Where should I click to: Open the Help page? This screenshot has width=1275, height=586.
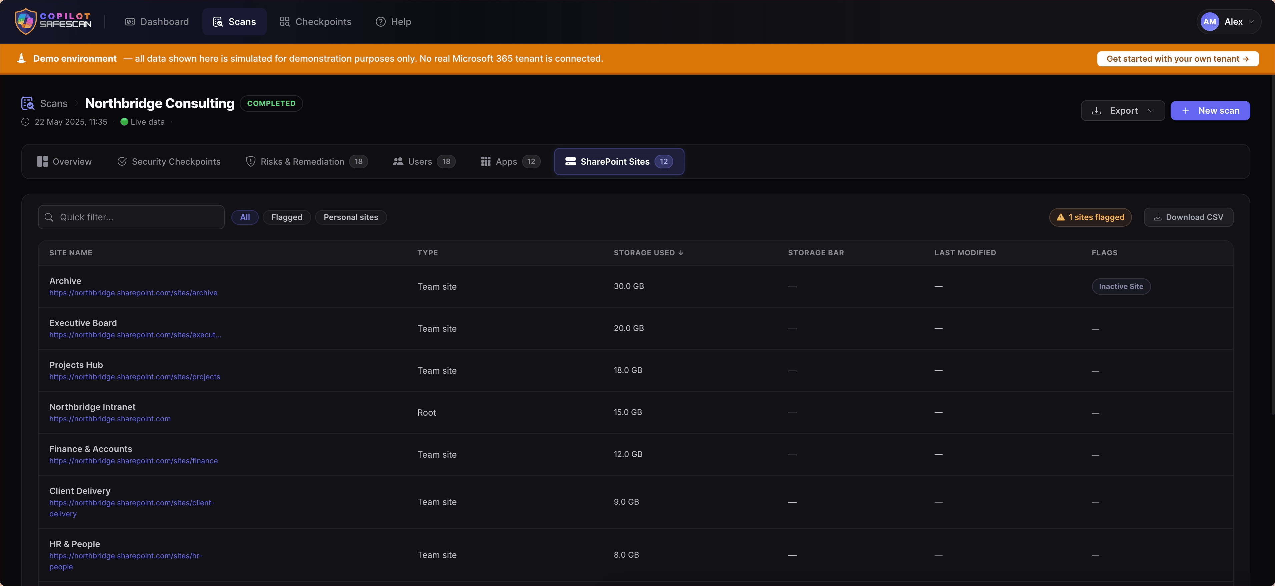(x=393, y=22)
